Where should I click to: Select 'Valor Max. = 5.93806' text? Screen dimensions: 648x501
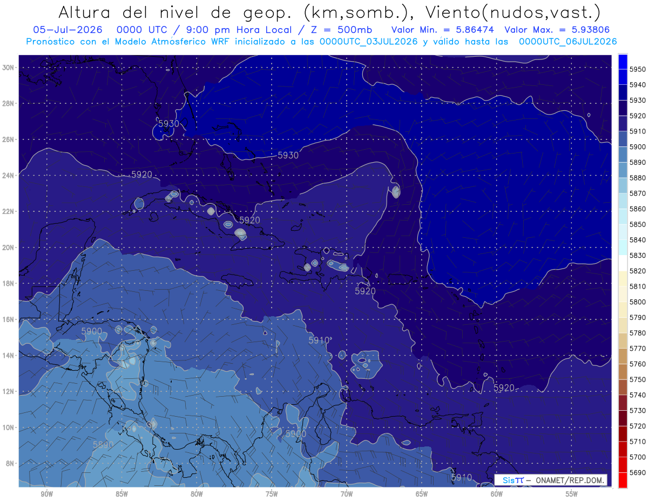[x=558, y=30]
